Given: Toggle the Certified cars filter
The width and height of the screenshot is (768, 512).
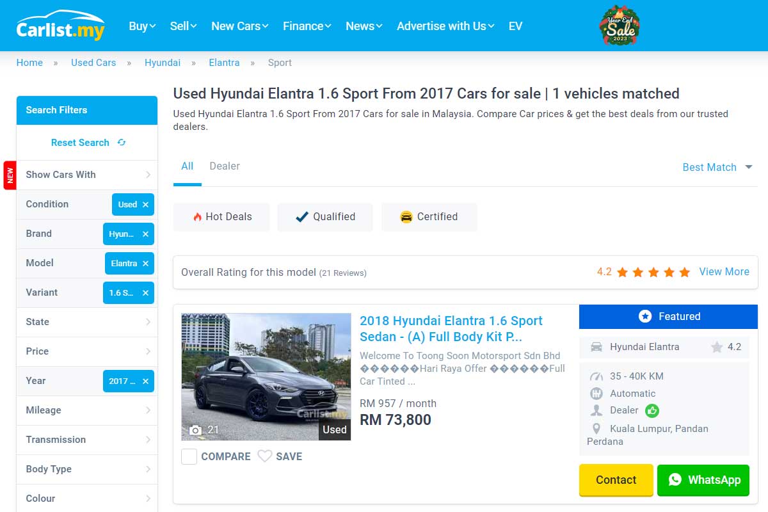Looking at the screenshot, I should point(429,217).
